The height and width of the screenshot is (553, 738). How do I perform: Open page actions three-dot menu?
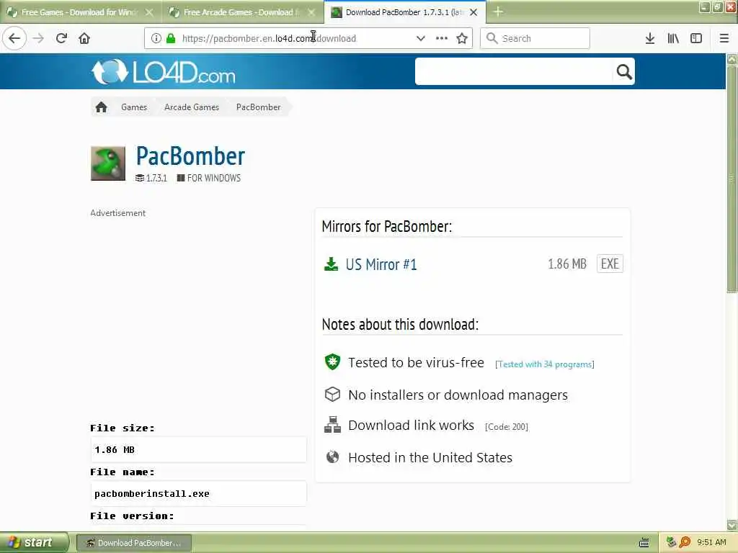click(442, 38)
